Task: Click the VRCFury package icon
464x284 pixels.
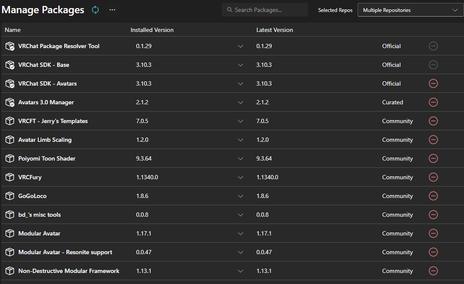Action: (x=10, y=177)
